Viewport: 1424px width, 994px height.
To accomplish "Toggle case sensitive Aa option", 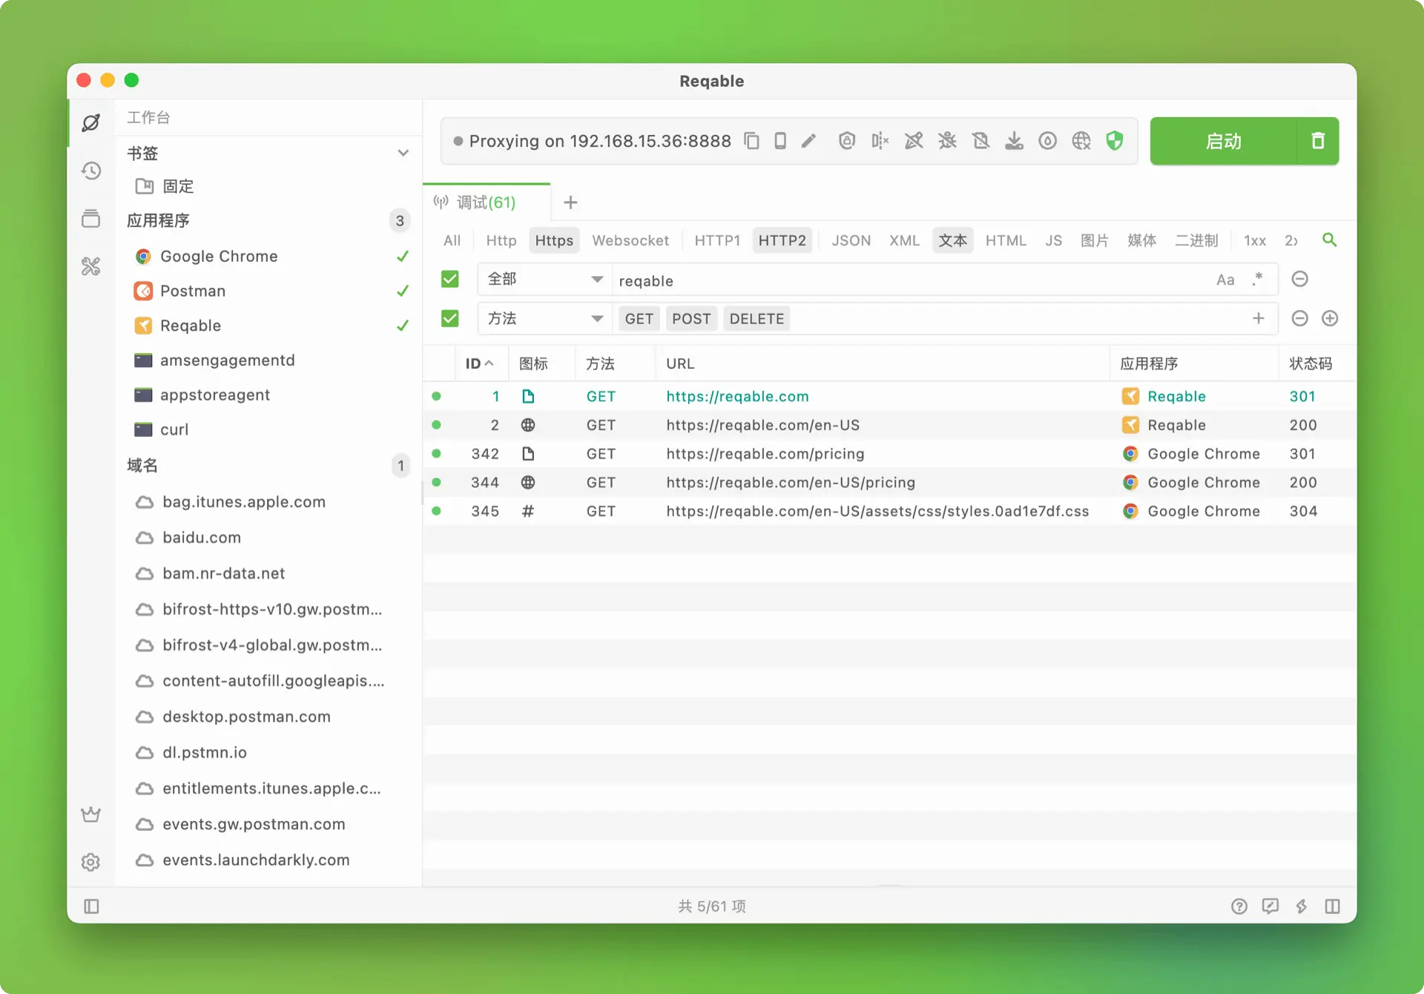I will click(x=1225, y=280).
